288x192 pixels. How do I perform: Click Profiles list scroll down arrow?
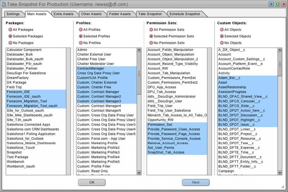click(139, 173)
